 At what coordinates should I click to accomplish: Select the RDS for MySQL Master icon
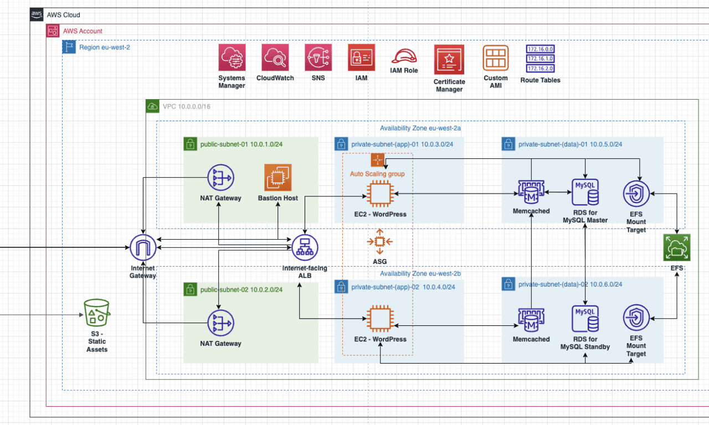coord(585,193)
